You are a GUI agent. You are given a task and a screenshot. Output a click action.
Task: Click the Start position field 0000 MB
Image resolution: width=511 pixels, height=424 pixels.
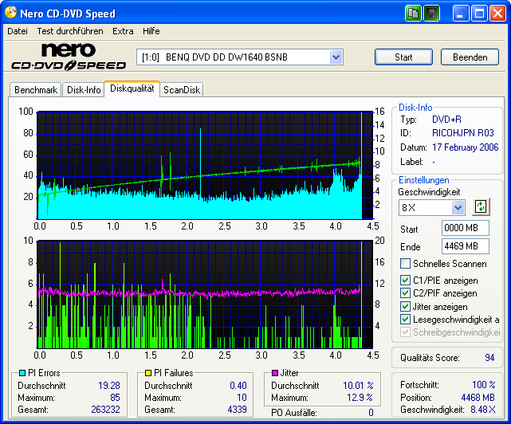click(x=466, y=228)
